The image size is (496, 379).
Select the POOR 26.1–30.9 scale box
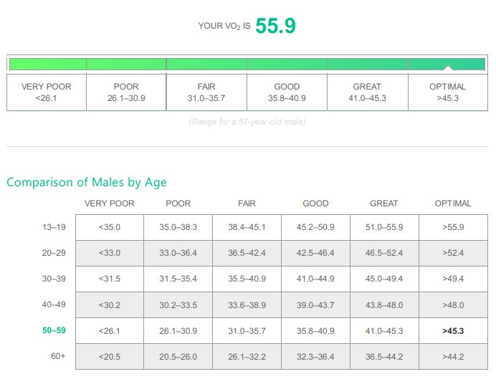tap(126, 92)
